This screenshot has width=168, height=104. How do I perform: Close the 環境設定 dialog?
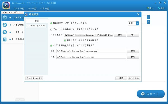pyautogui.click(x=138, y=14)
